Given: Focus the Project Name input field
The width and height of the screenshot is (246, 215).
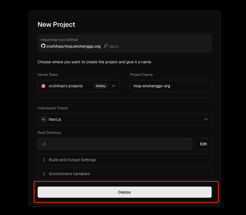Looking at the screenshot, I should (171, 86).
